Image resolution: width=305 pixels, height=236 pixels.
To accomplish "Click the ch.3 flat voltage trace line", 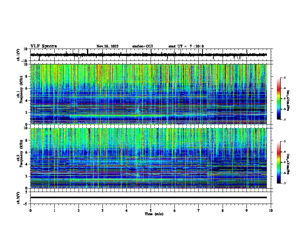I will pos(149,197).
